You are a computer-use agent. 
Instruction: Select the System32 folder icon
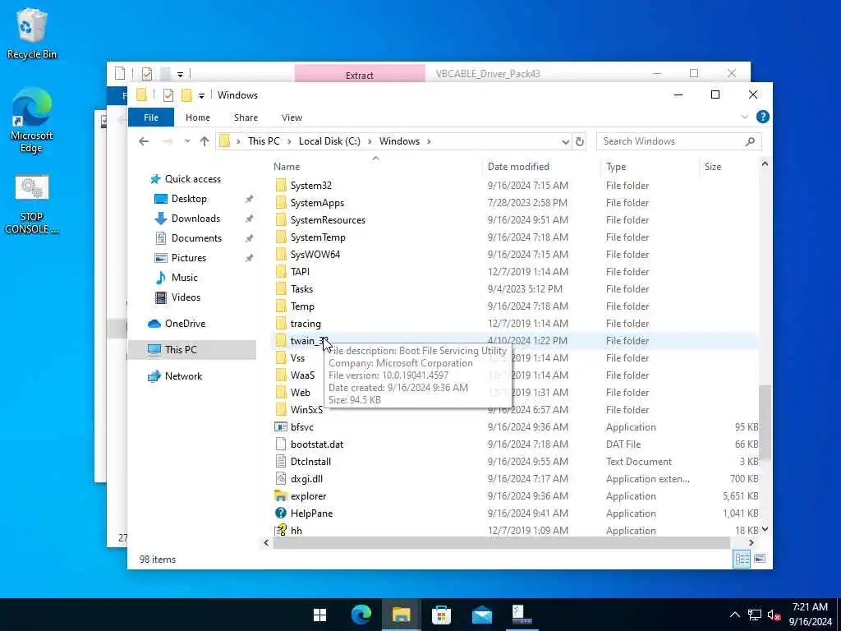[x=281, y=186]
